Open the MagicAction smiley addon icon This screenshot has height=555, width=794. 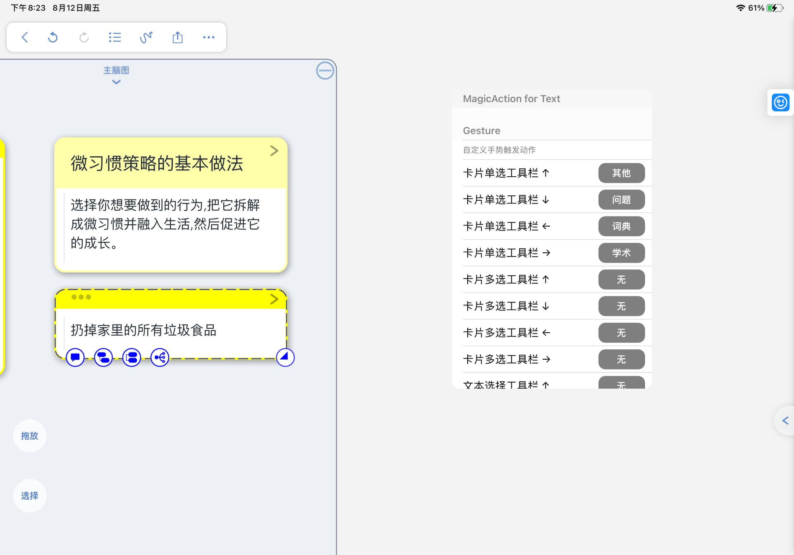[x=780, y=102]
